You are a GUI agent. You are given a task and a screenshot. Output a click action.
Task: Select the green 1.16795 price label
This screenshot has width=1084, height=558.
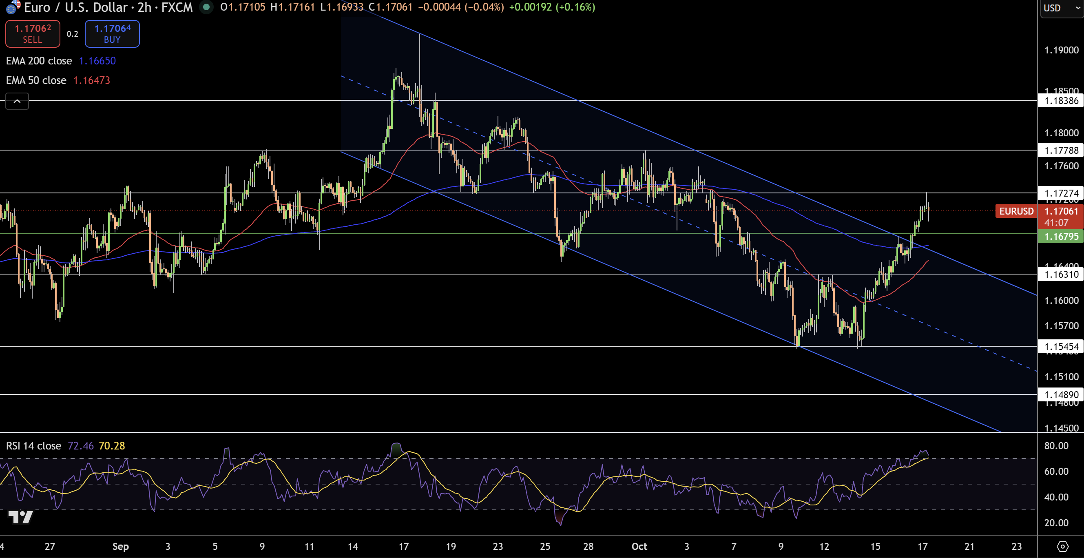(1060, 237)
